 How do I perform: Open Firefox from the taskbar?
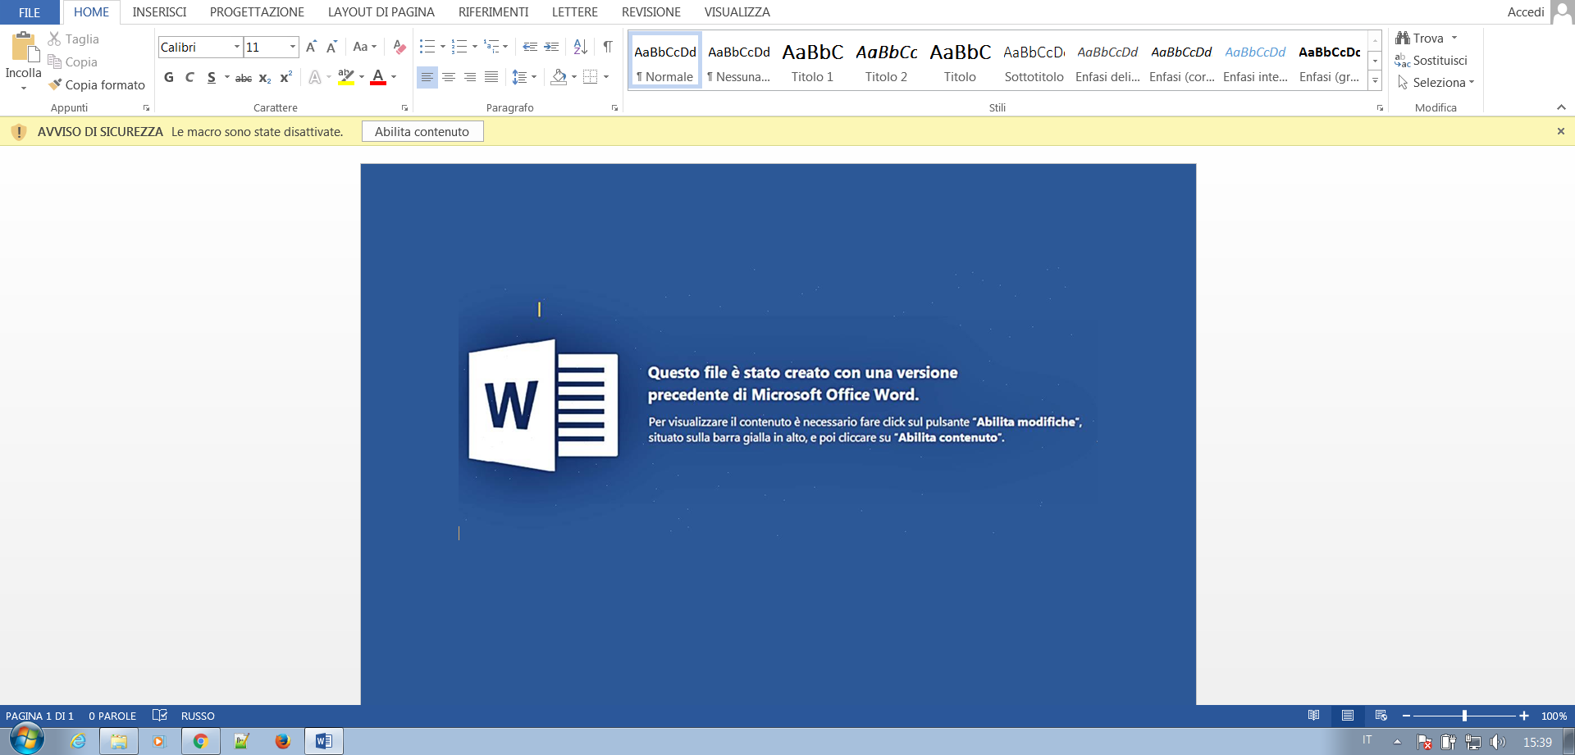coord(282,741)
